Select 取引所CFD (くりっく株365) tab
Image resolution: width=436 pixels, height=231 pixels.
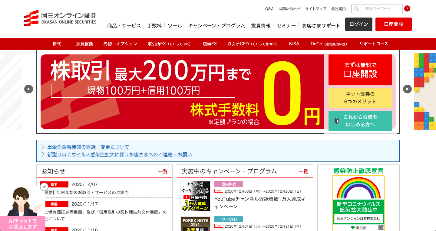click(x=252, y=44)
